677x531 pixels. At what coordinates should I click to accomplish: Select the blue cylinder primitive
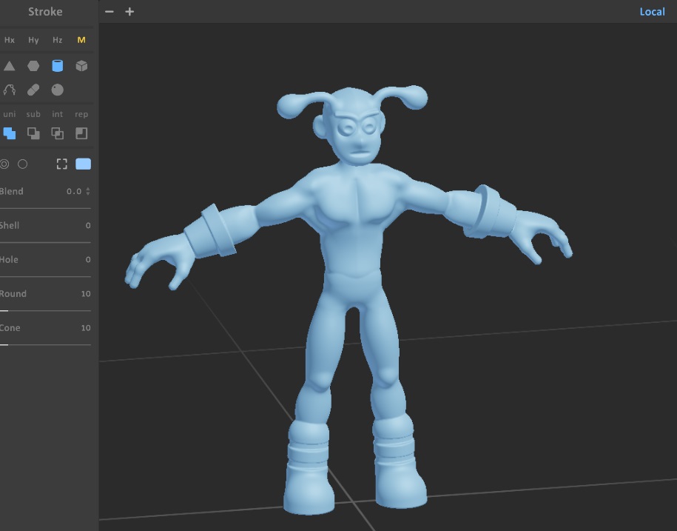[x=58, y=66]
